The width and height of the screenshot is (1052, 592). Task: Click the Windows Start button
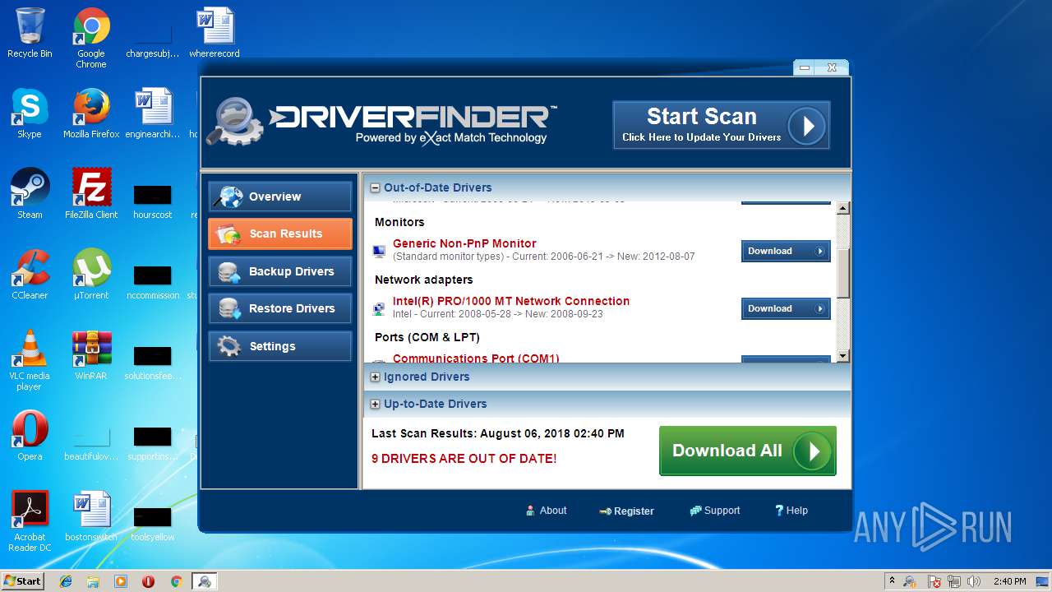click(x=22, y=581)
